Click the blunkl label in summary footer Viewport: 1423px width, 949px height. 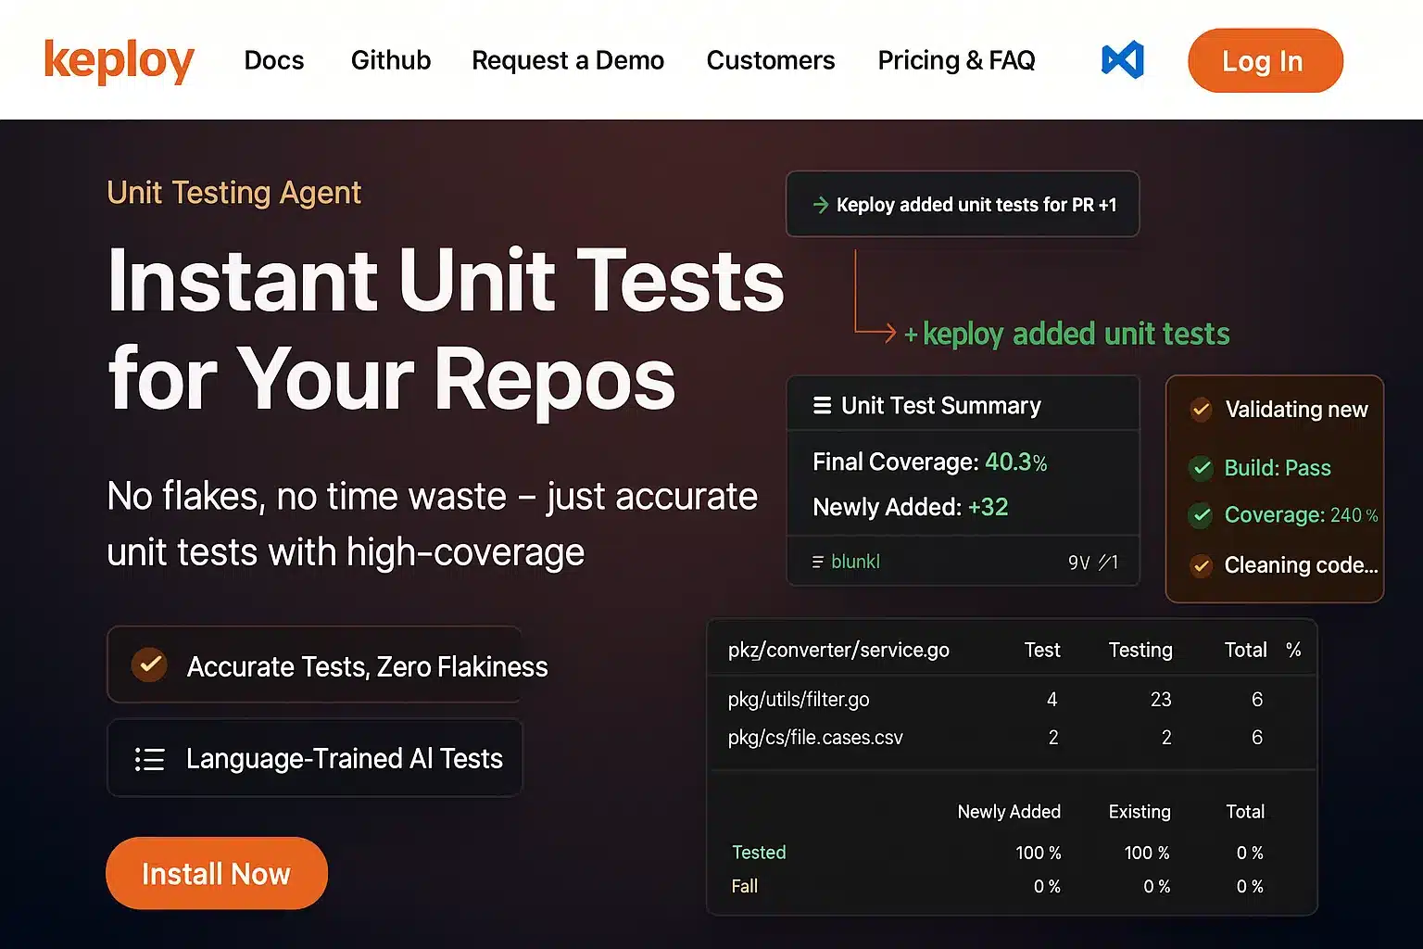(x=855, y=562)
